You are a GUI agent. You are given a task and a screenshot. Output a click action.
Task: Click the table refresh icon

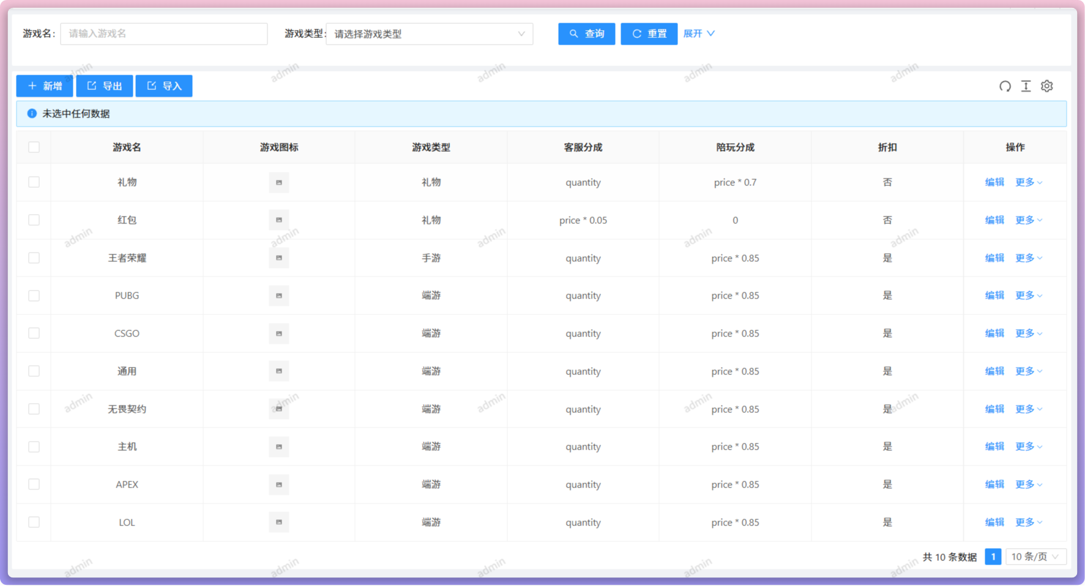1004,86
